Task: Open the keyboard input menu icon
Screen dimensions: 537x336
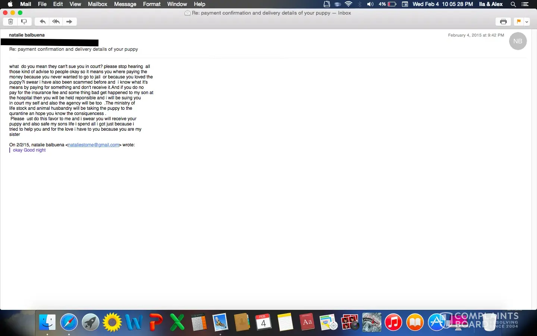Action: (405, 4)
